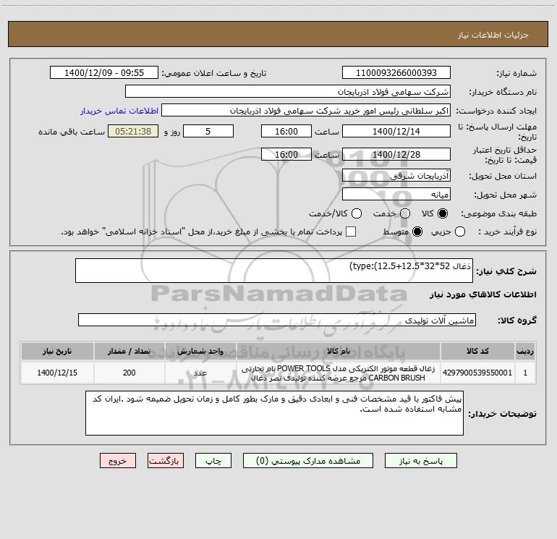
Task: Click the اطلاعات کالاهای مورد نیاز section title
Action: coord(482,294)
